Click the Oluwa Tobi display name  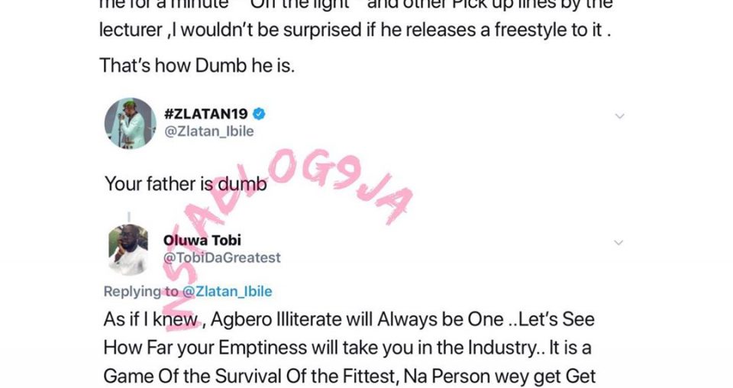[x=202, y=241]
